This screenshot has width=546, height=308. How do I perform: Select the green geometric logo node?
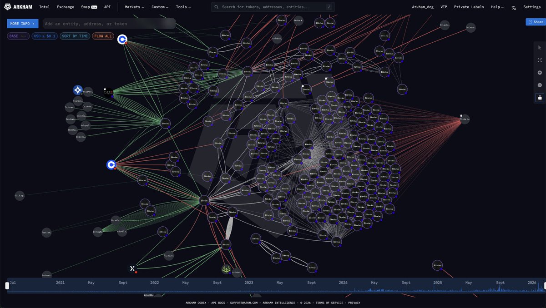(x=226, y=269)
